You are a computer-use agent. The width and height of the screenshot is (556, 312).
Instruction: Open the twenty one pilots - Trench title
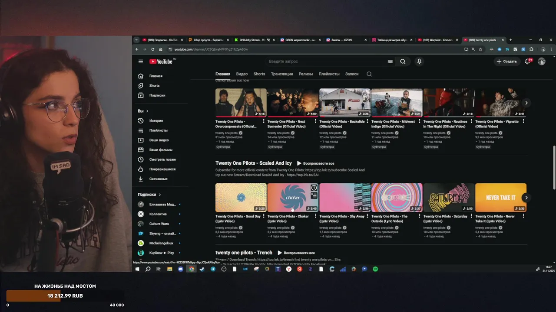[244, 253]
